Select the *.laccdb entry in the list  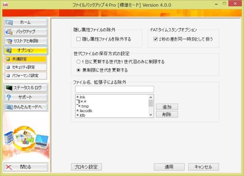[84, 111]
